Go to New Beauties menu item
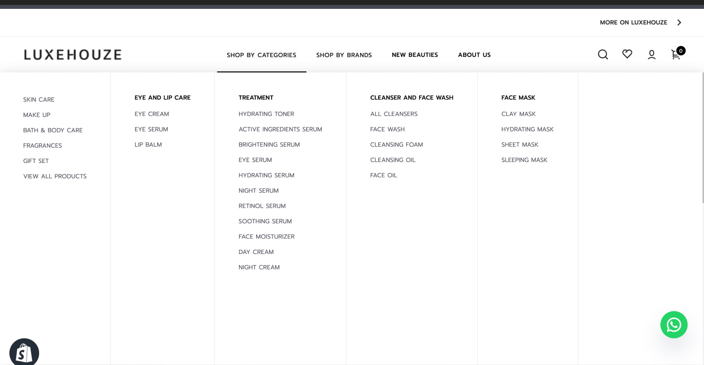704x365 pixels. [x=415, y=55]
